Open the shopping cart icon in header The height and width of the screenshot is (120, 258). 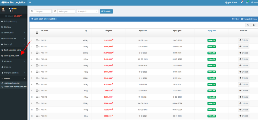point(242,3)
